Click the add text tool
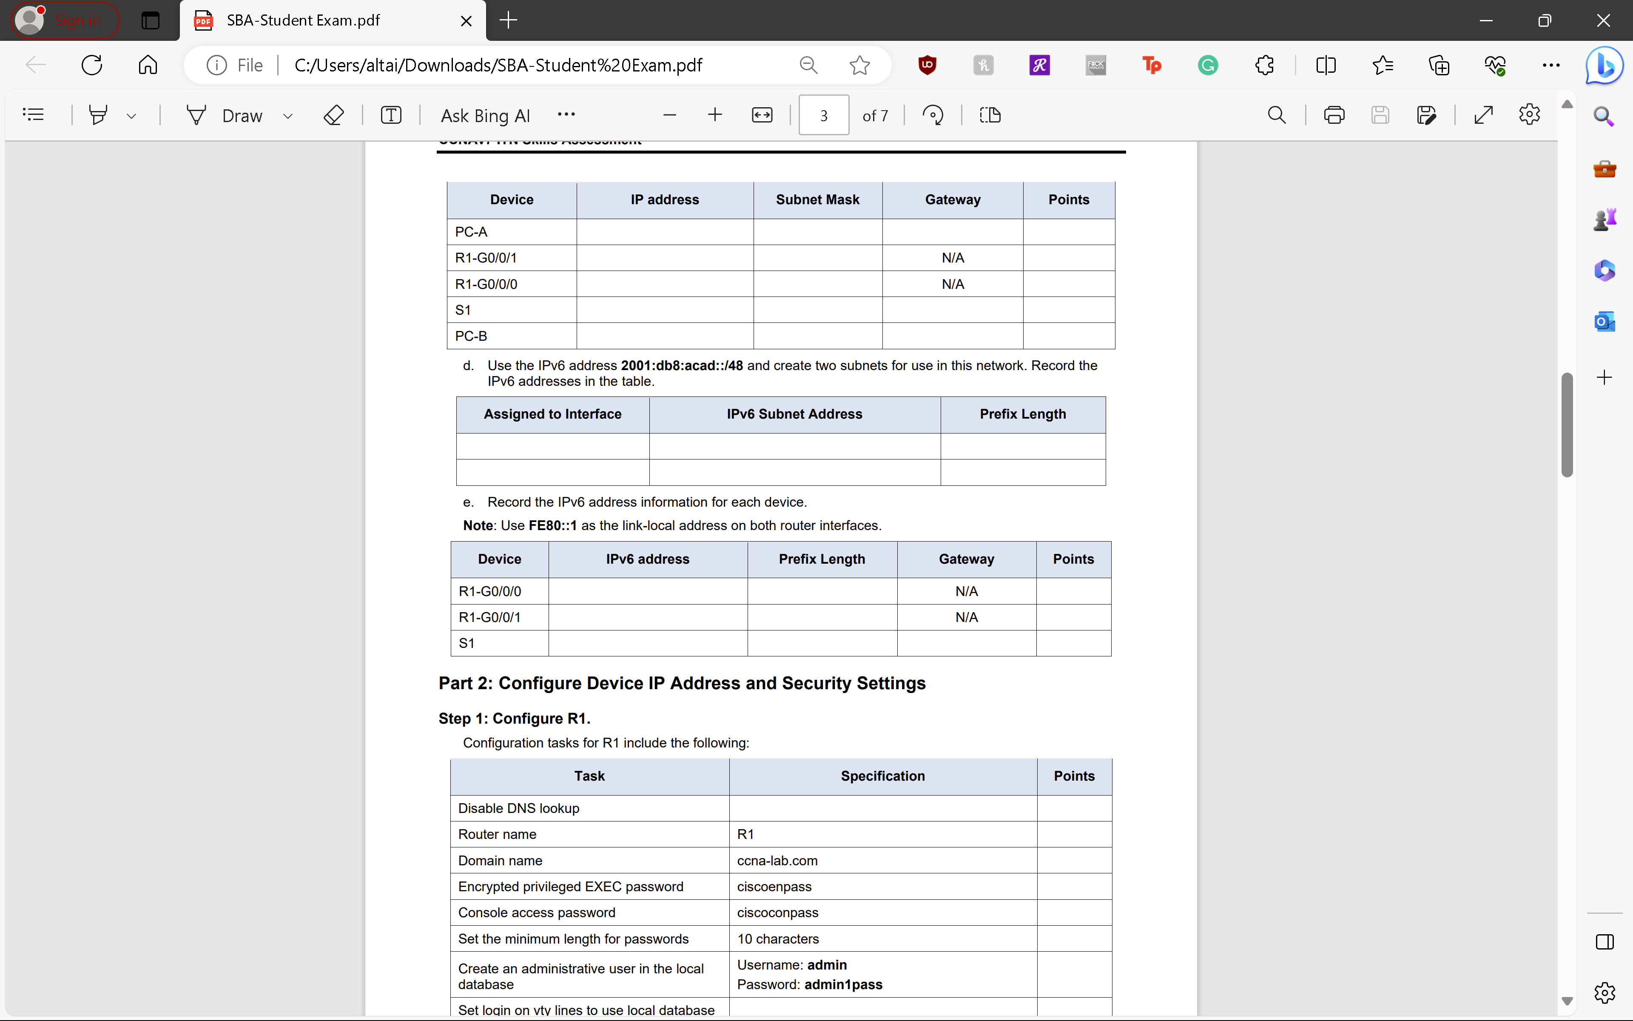The width and height of the screenshot is (1633, 1021). pyautogui.click(x=391, y=115)
